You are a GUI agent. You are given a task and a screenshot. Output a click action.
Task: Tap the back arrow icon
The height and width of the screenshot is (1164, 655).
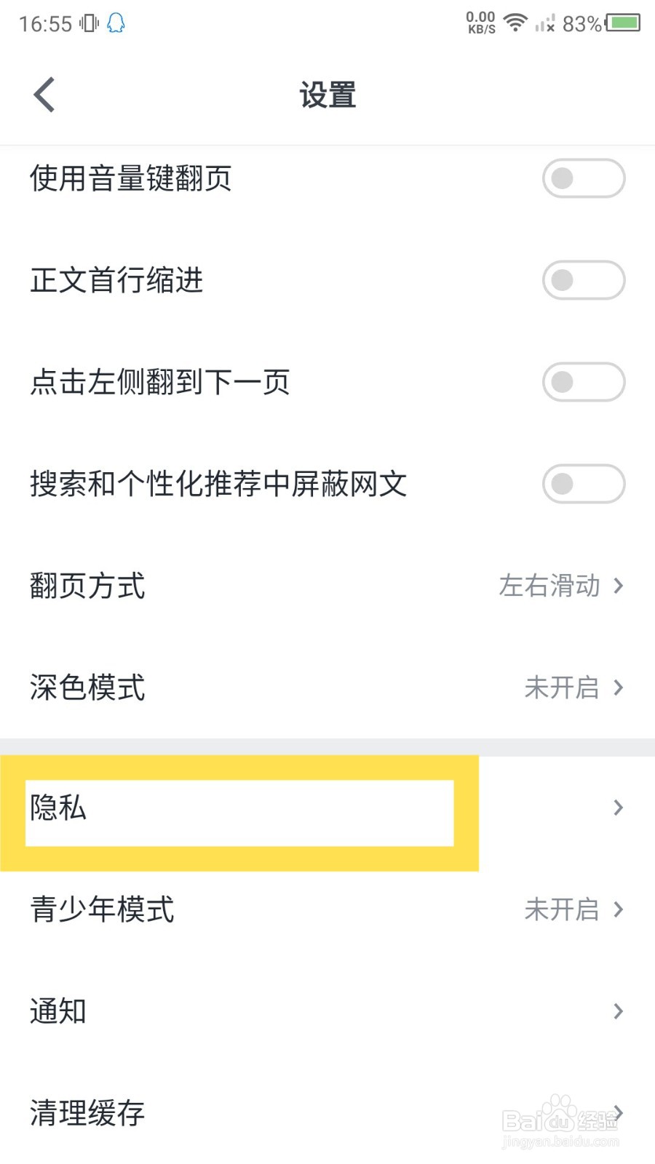pyautogui.click(x=44, y=95)
